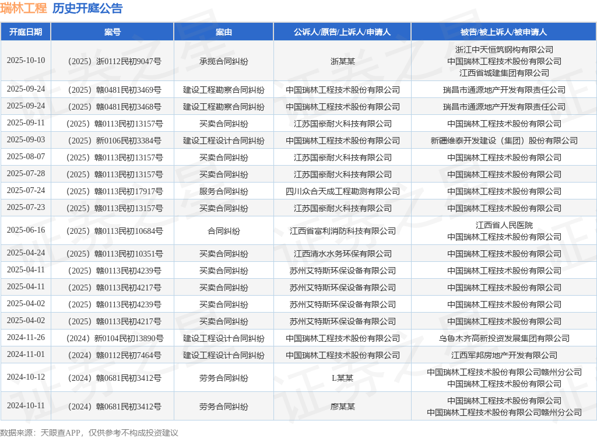Screen dimensions: 597x438
Task: Click 服务合同纠纷 case cause cell
Action: point(223,191)
